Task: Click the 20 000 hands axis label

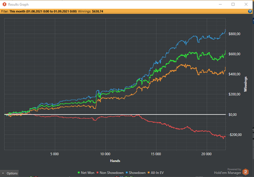Action: (x=206, y=154)
